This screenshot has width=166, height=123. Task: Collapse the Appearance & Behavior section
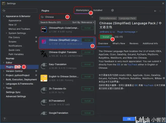coord(4,16)
